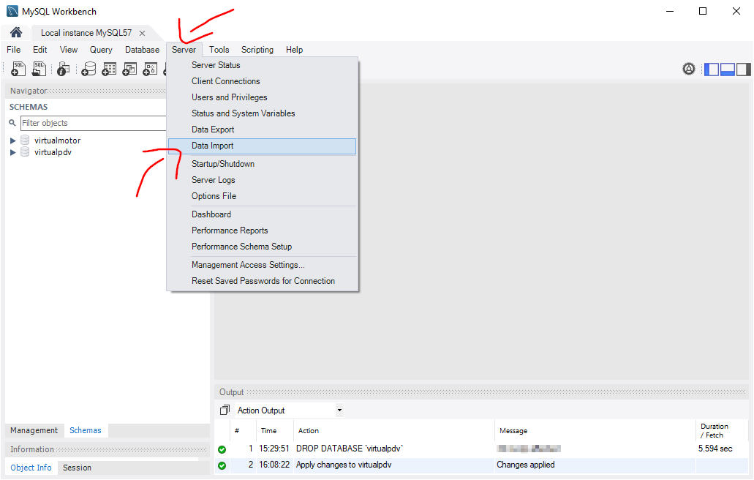Switch to the Schemas tab
754x480 pixels.
tap(86, 430)
